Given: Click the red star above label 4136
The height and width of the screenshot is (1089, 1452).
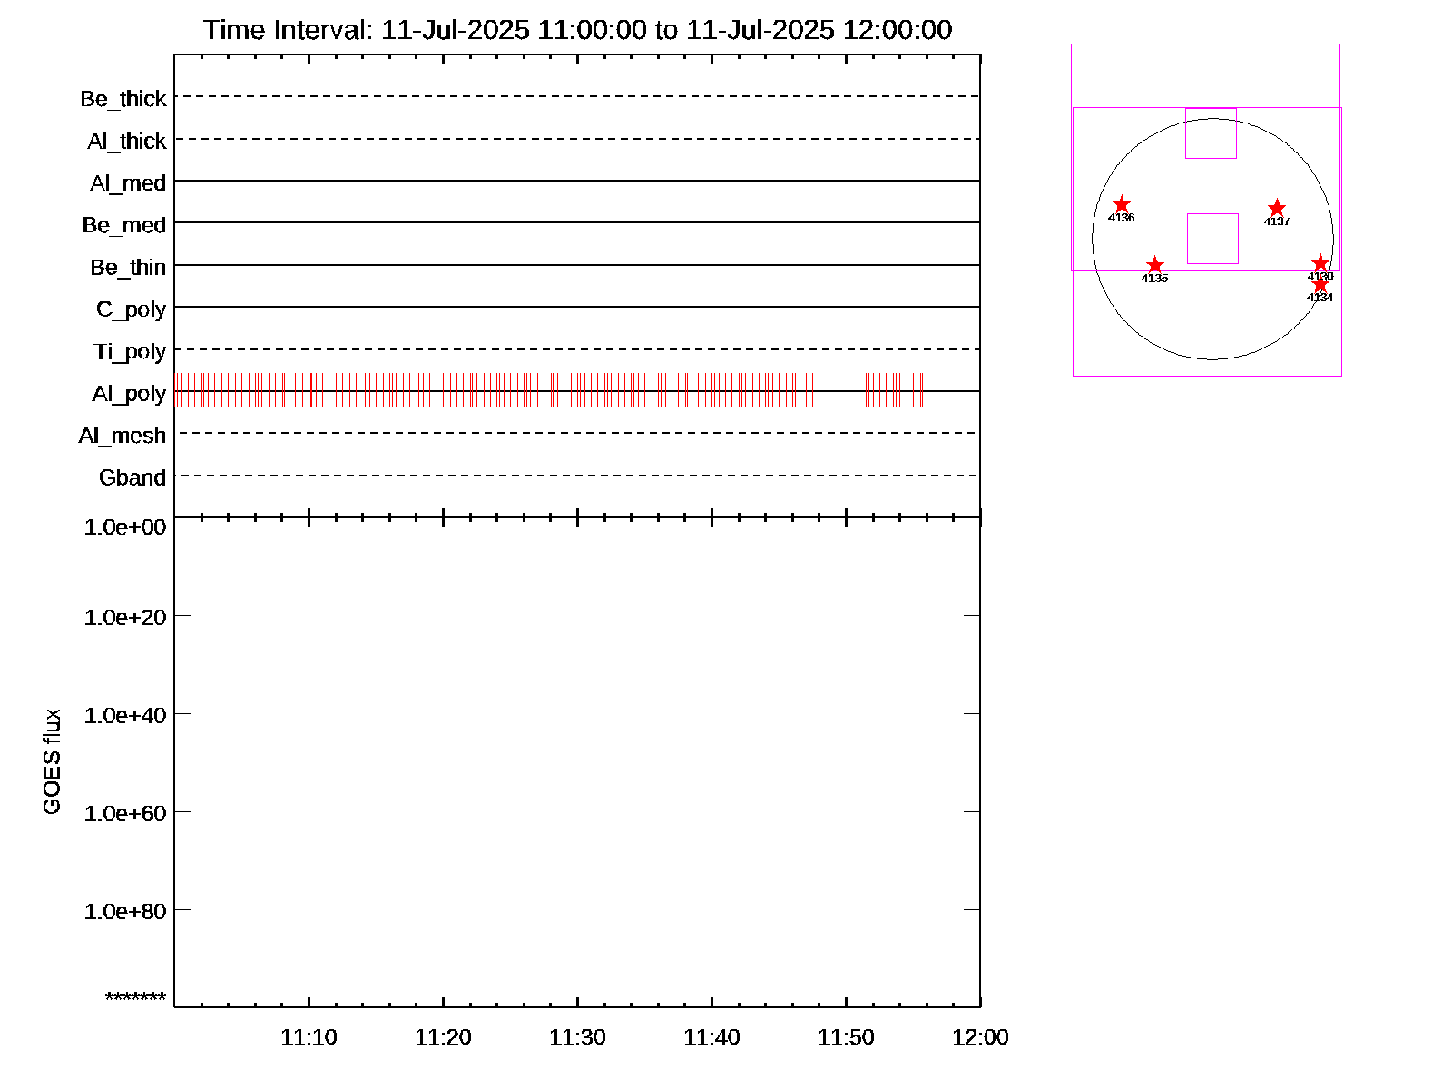Looking at the screenshot, I should [1122, 204].
